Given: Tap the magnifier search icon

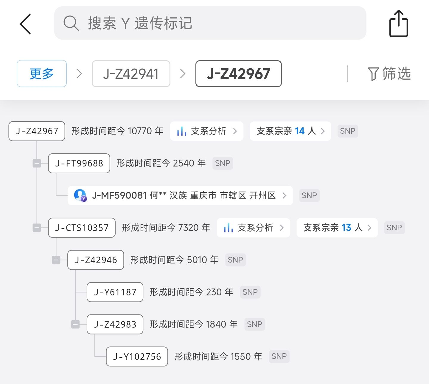Looking at the screenshot, I should (x=71, y=23).
